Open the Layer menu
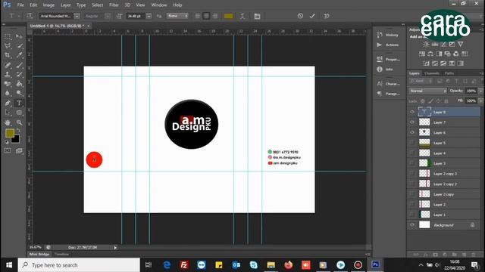485x272 pixels. (x=65, y=5)
